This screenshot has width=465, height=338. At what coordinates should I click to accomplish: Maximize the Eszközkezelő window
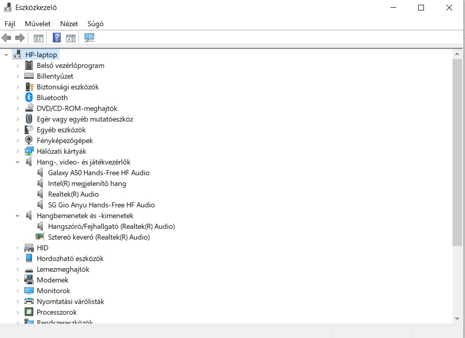(421, 8)
